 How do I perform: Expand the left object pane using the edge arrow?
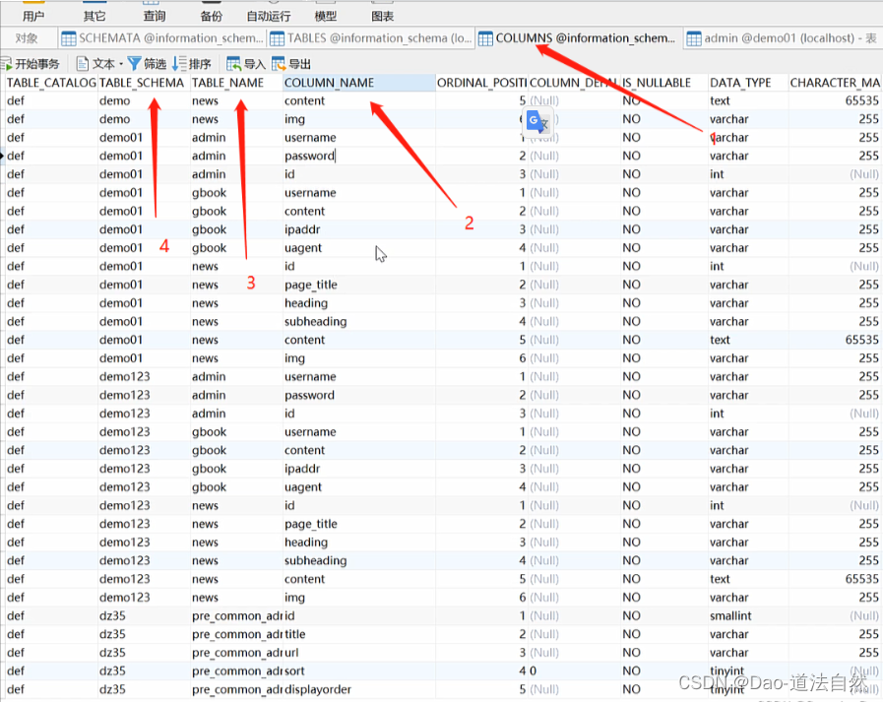point(5,155)
